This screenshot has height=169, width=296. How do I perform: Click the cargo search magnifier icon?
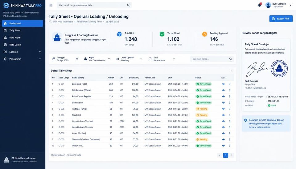coord(231,59)
